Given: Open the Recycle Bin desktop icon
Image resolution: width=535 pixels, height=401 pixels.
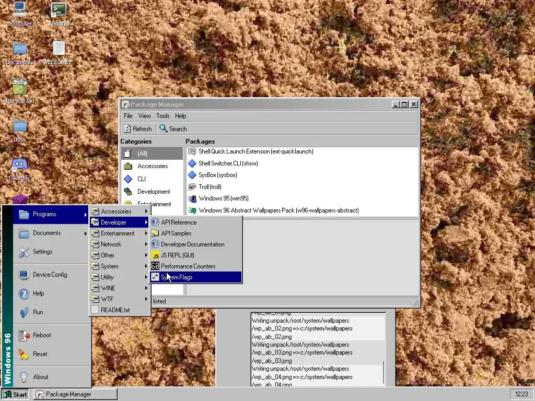Looking at the screenshot, I should (19, 91).
